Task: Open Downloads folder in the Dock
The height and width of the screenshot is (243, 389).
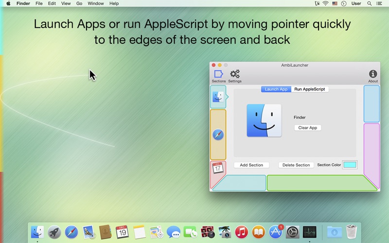Action: 335,232
